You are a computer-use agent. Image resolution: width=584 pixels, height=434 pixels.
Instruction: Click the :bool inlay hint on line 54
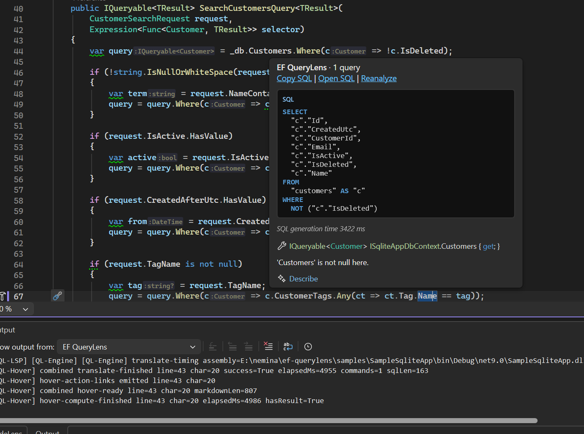(x=168, y=158)
